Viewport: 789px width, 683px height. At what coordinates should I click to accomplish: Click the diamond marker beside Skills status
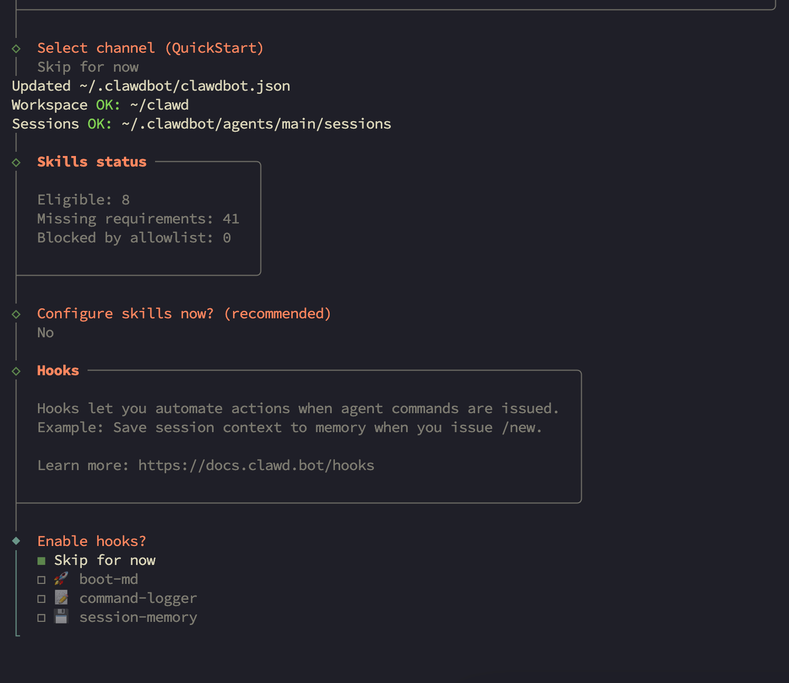16,162
